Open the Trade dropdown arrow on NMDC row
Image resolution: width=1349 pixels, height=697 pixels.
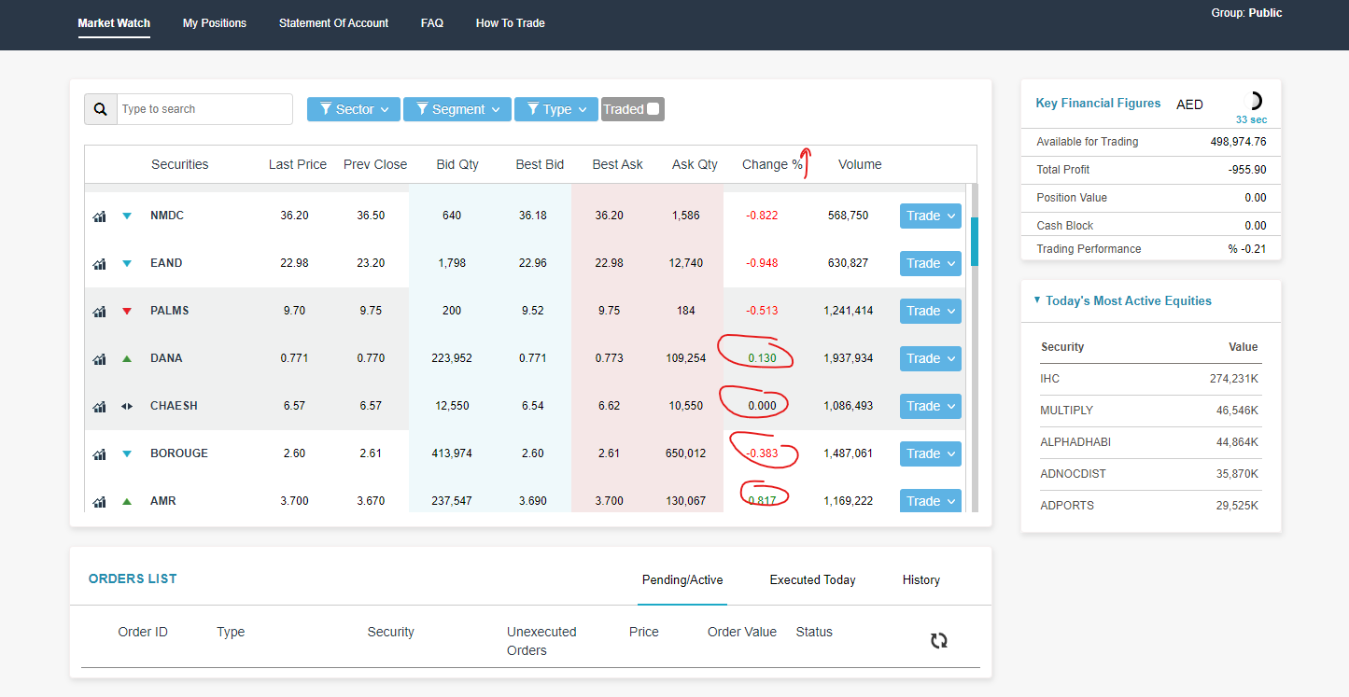click(950, 216)
